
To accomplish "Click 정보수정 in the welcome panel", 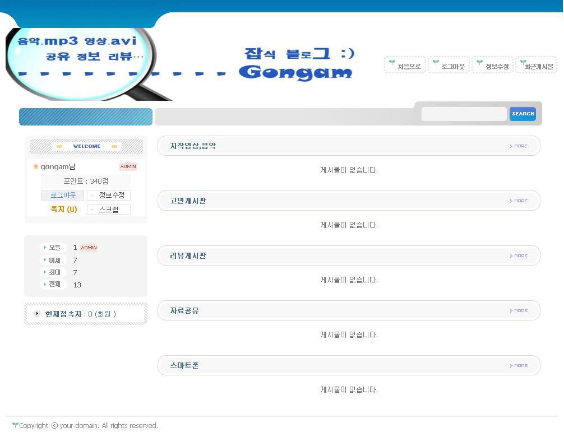I will point(109,196).
